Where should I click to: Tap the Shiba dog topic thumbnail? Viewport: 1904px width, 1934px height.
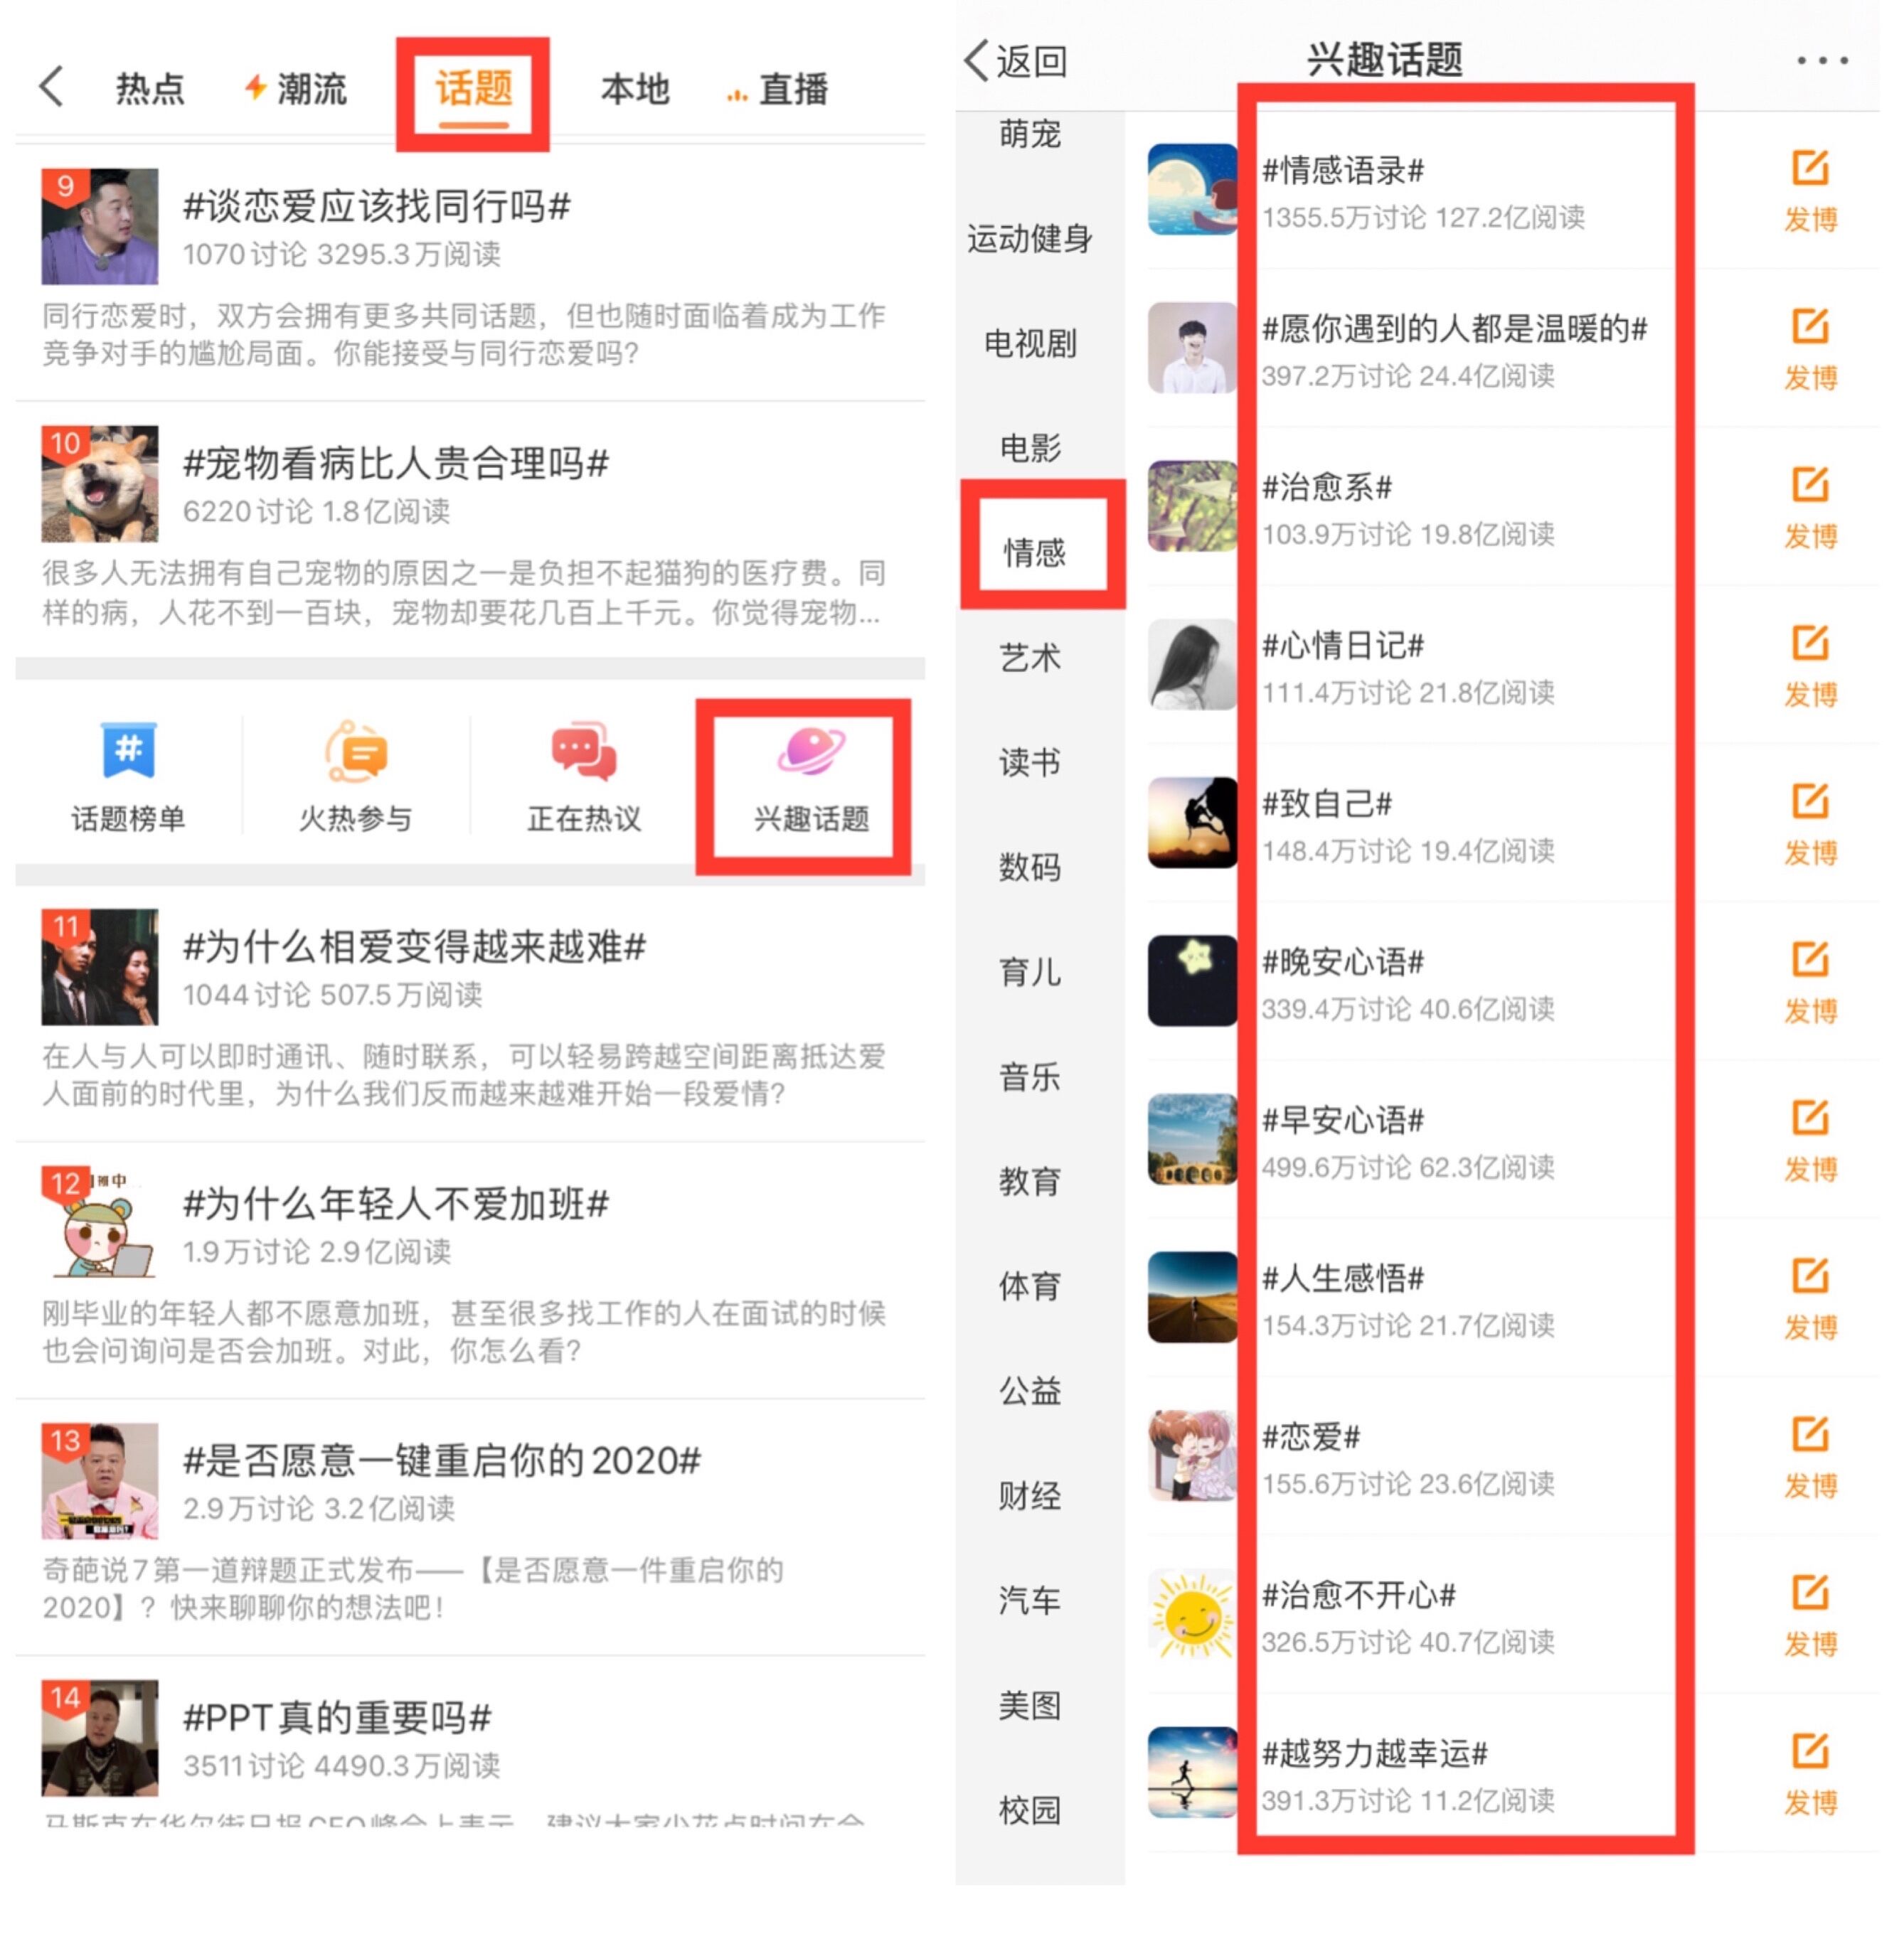(x=99, y=483)
